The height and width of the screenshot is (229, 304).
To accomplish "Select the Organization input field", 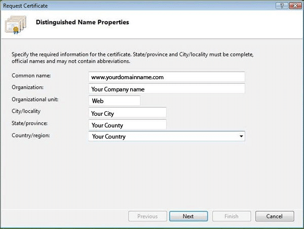I will [x=166, y=89].
